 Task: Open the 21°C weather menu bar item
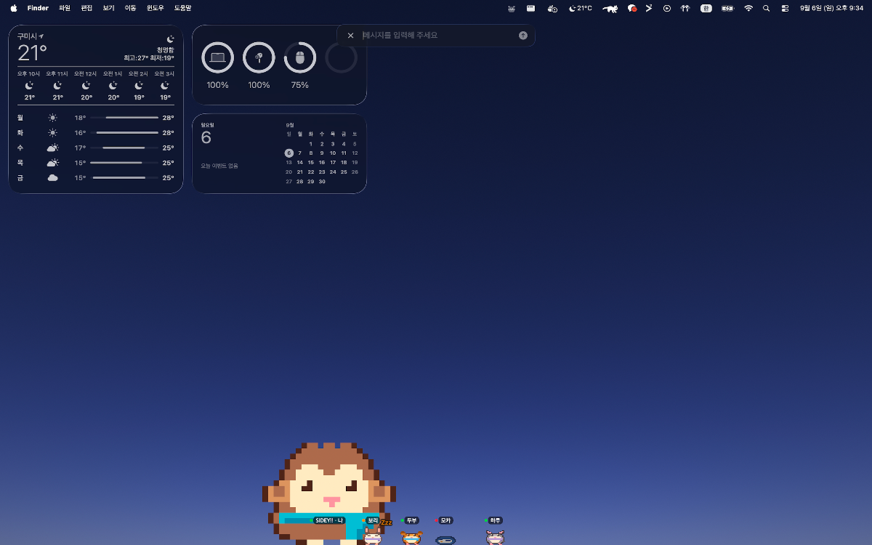pos(580,8)
